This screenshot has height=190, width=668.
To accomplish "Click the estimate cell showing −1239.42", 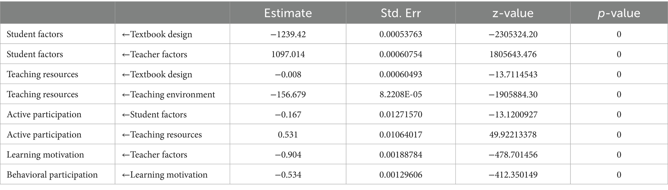I will point(288,34).
